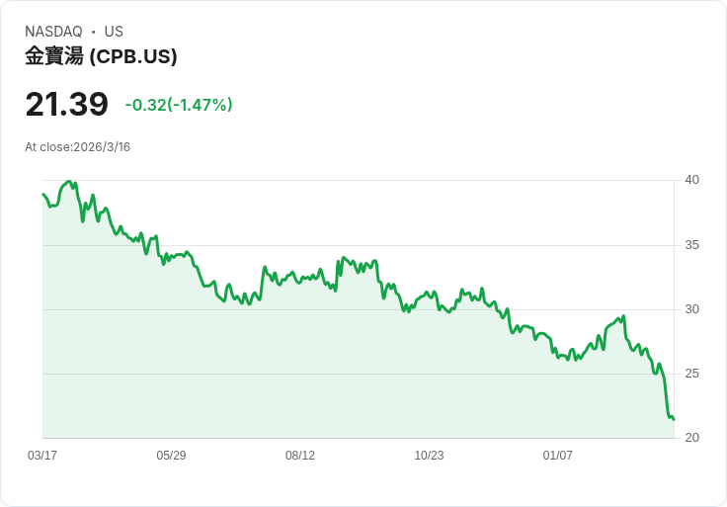The height and width of the screenshot is (507, 727).
Task: Click the US market label
Action: [x=114, y=32]
